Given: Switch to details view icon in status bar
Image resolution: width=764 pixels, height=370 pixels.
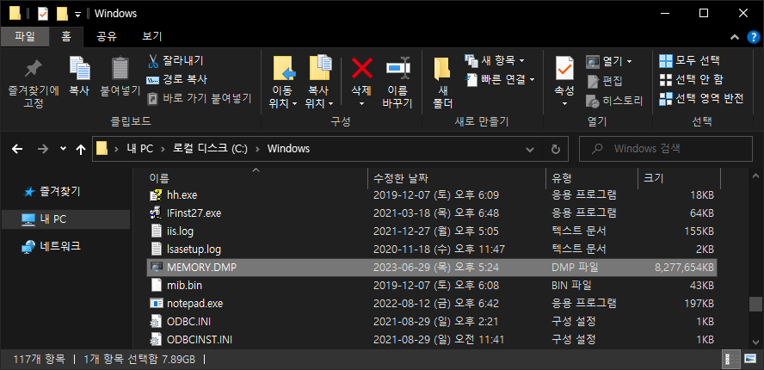Looking at the screenshot, I should coord(730,361).
